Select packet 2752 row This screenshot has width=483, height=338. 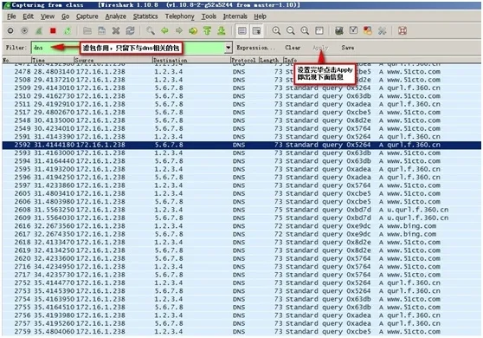click(x=241, y=283)
